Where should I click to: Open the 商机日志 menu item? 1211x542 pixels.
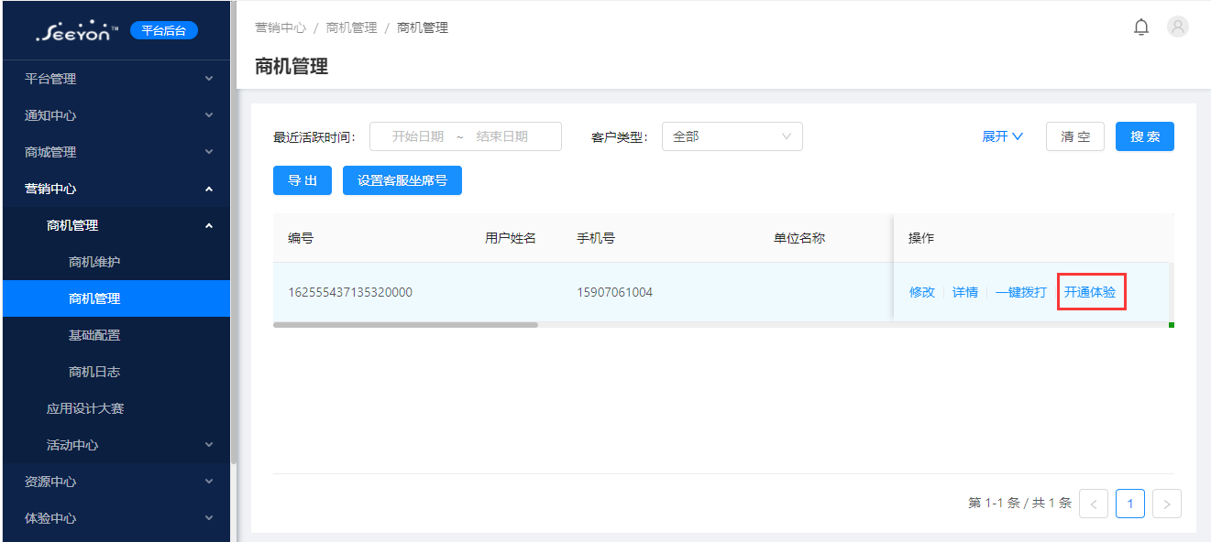(116, 372)
